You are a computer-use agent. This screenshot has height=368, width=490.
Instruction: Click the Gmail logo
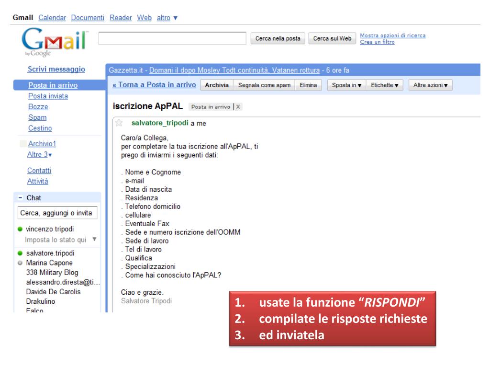[55, 42]
